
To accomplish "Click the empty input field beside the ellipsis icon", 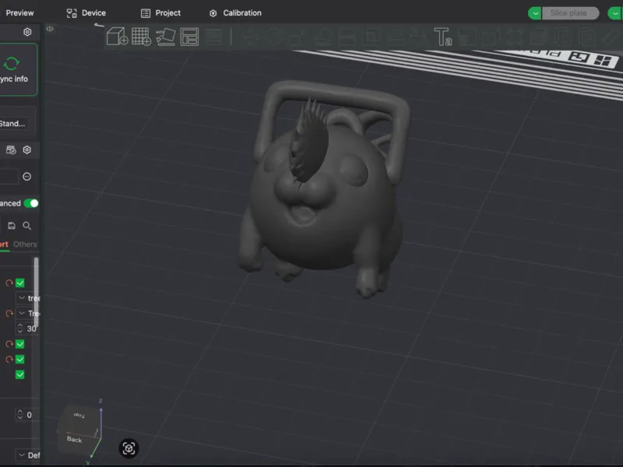I will 9,177.
